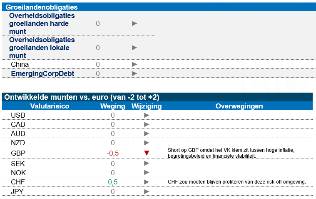The image size is (316, 199).
Task: Click the arrow beside China
Action: [x=134, y=64]
